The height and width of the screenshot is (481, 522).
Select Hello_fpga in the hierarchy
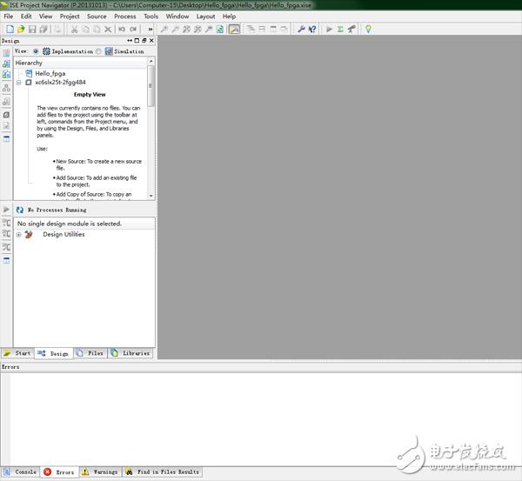coord(50,74)
